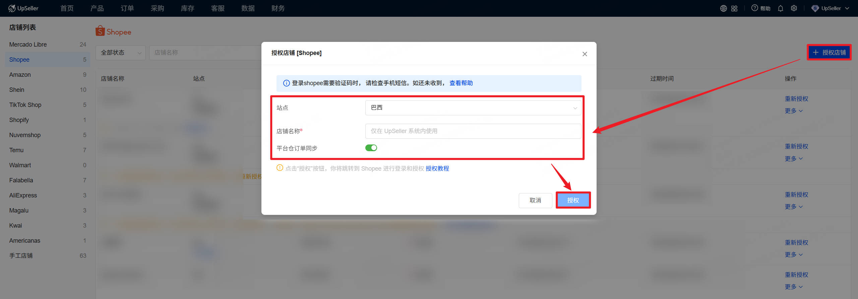Expand 更多 in the last store row
The image size is (858, 299).
(x=794, y=287)
